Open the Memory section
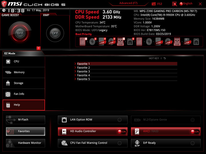The width and height of the screenshot is (206, 154). (24, 72)
